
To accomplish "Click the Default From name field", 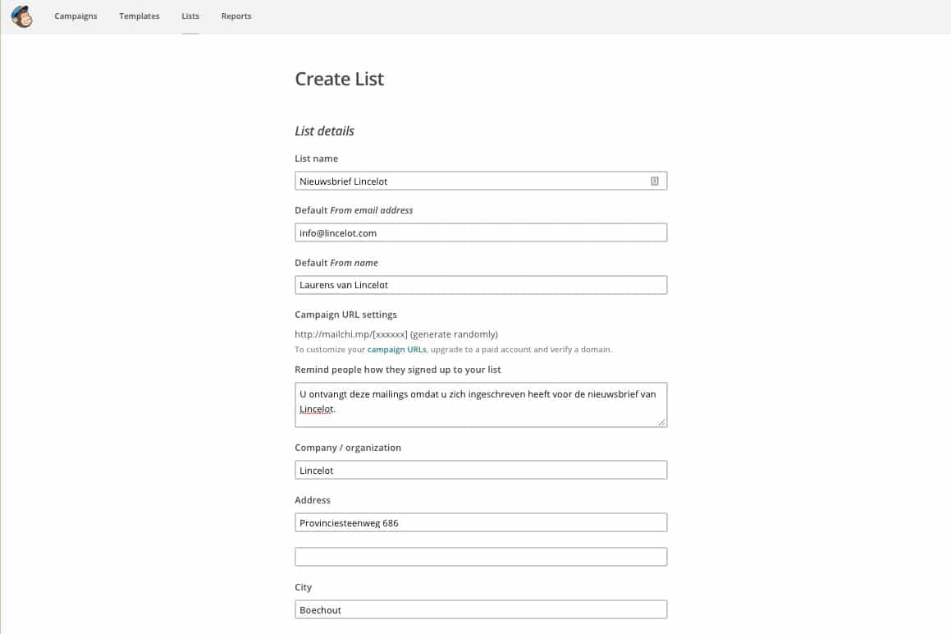I will click(481, 285).
